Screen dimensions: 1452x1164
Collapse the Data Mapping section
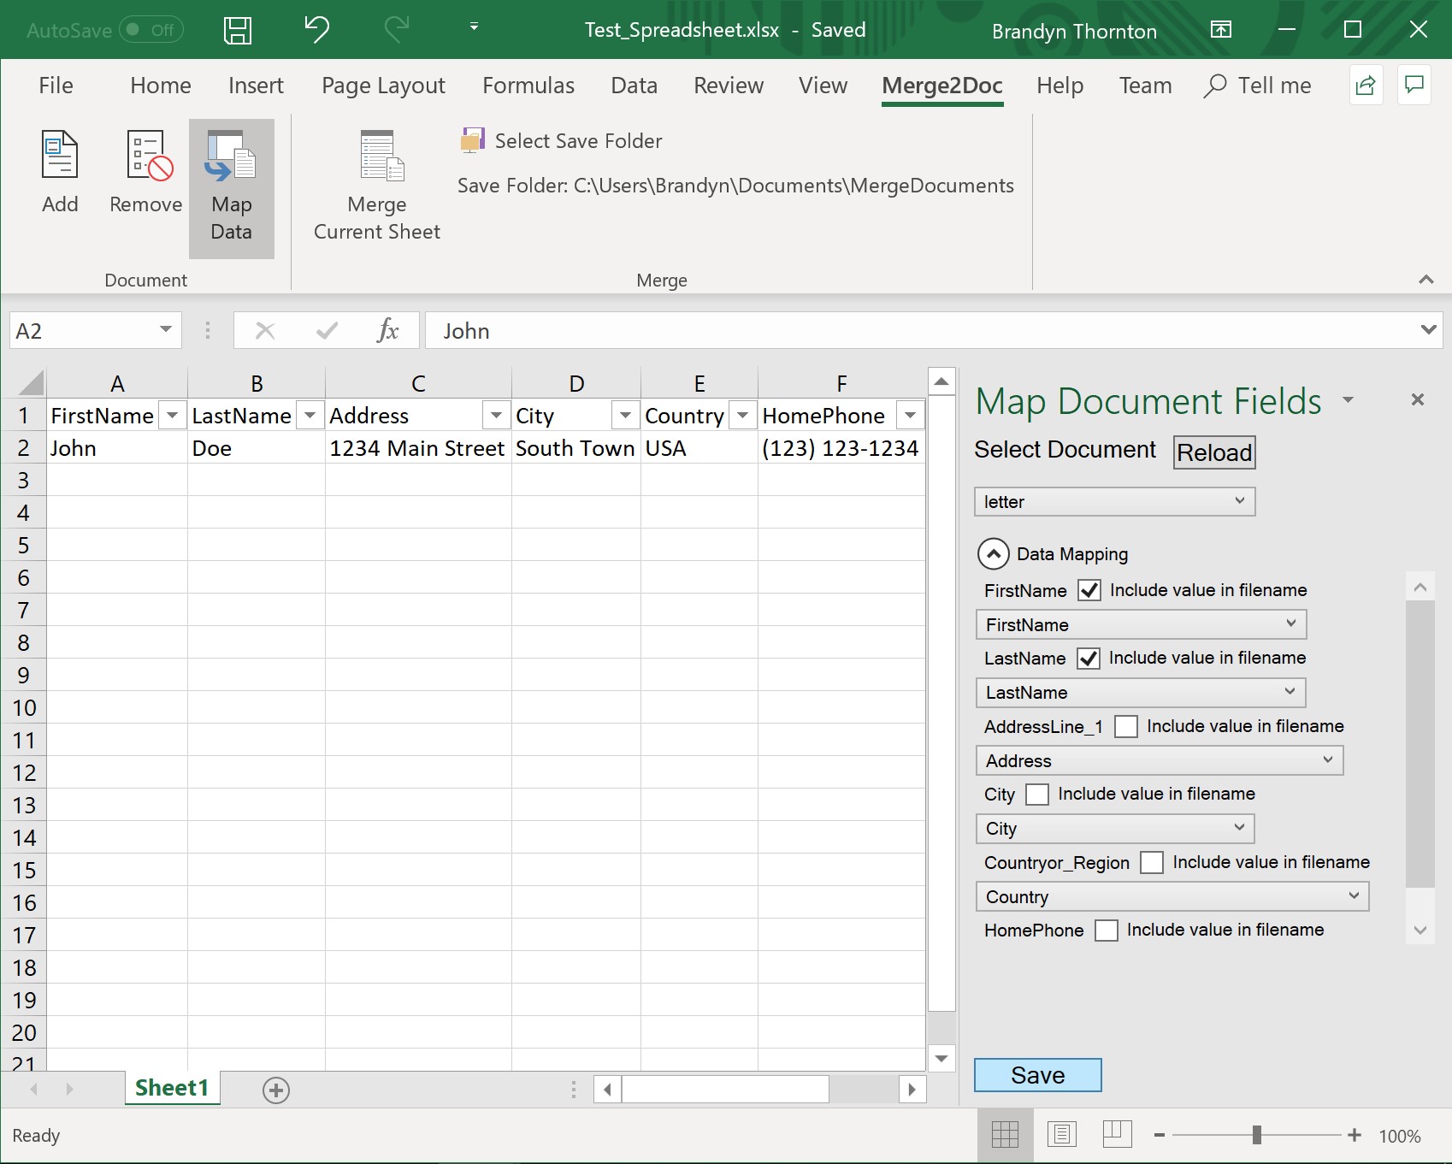point(993,553)
